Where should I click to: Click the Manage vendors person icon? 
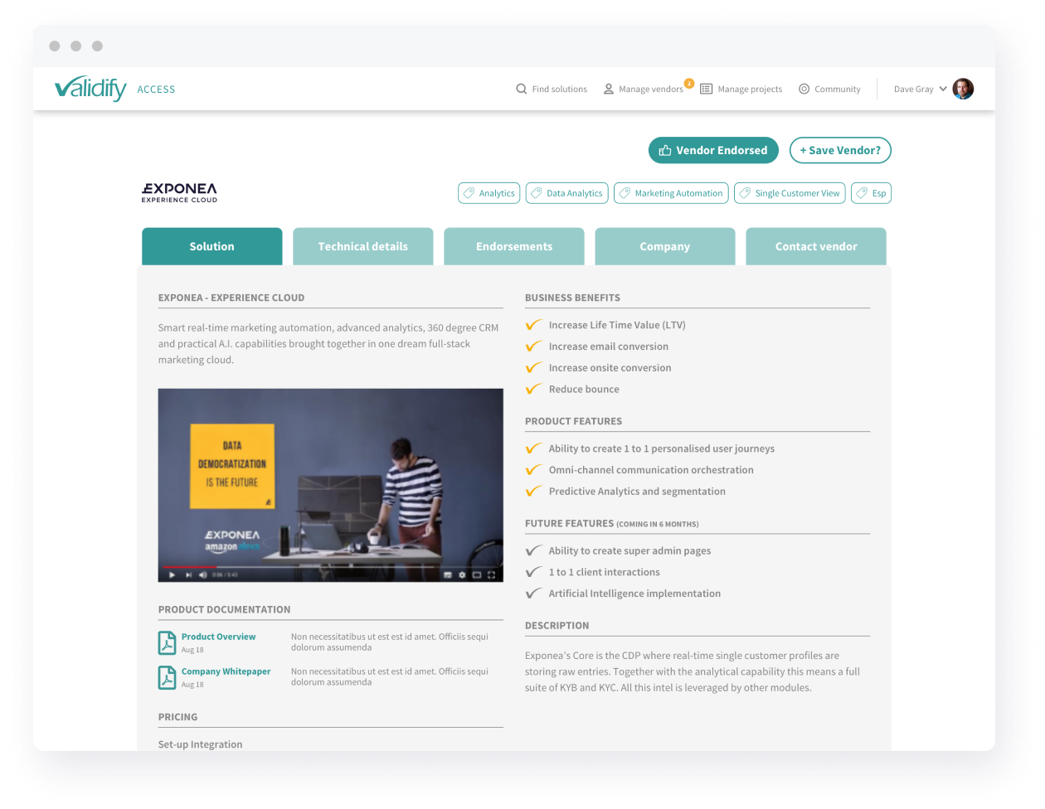609,89
